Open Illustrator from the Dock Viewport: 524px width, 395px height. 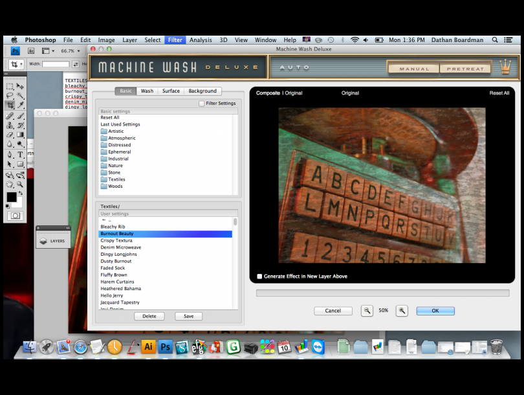coord(148,347)
